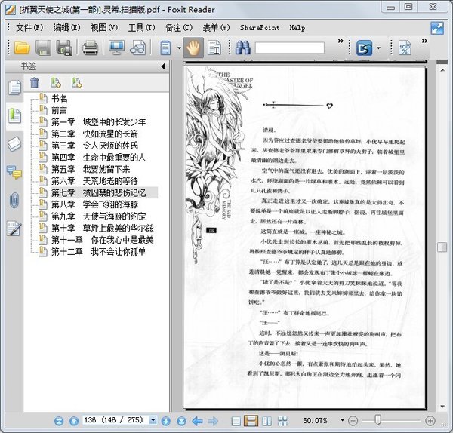453x433 pixels.
Task: Click the bookmark arrow icon beside add bookmark
Action: tap(77, 83)
